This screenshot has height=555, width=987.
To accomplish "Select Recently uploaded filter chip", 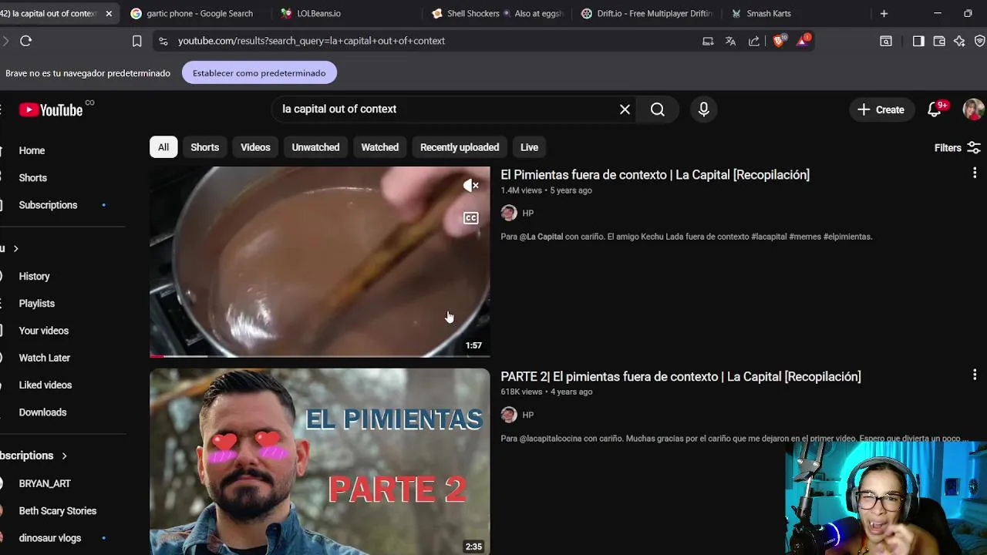I will [x=460, y=147].
